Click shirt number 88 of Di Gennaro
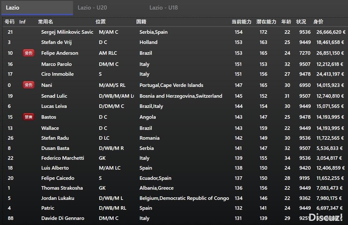 11,218
